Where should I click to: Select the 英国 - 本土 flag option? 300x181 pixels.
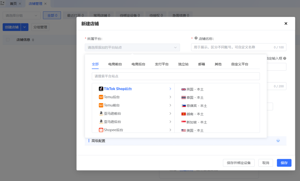coord(184,89)
